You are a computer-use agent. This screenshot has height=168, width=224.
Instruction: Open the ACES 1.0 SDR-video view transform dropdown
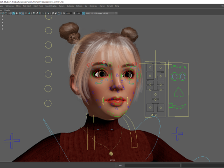pos(101,13)
